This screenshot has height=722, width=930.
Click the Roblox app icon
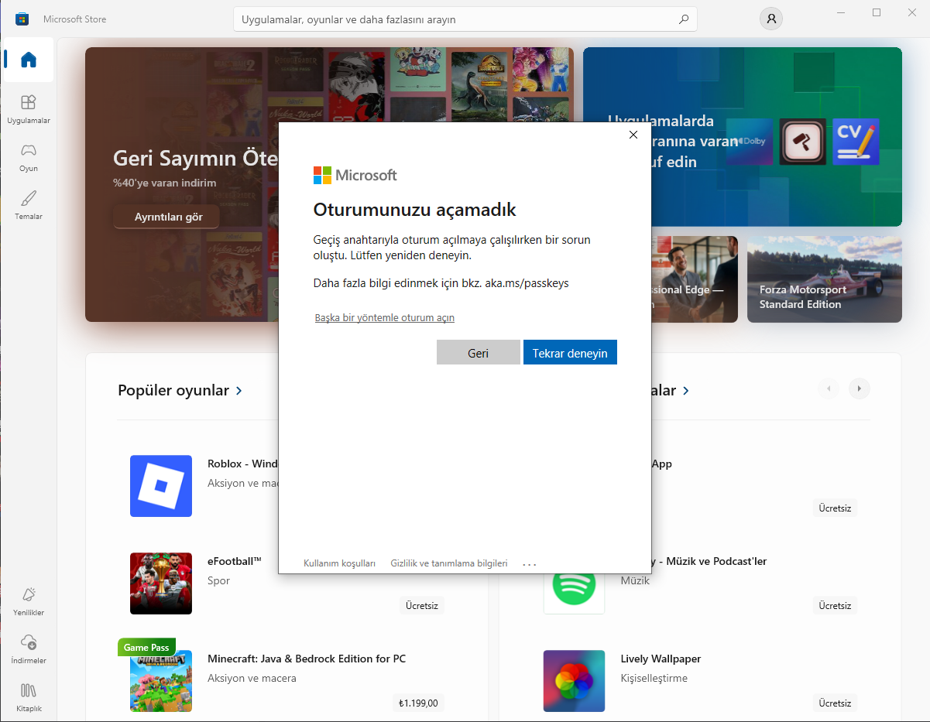[161, 486]
